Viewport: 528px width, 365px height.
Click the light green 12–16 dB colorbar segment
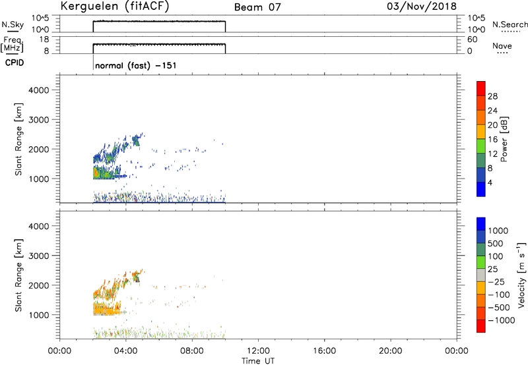tap(481, 146)
